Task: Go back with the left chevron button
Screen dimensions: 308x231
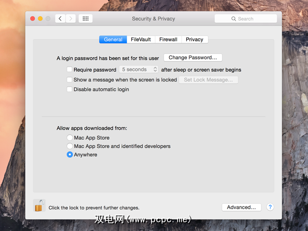Action: coord(60,19)
